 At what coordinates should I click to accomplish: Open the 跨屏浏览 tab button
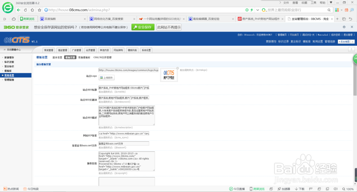tap(27, 19)
